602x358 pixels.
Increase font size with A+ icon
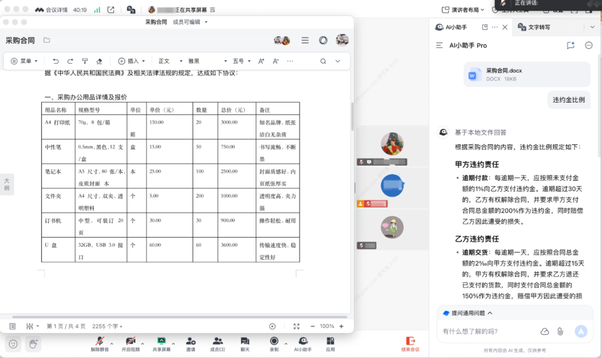point(261,61)
